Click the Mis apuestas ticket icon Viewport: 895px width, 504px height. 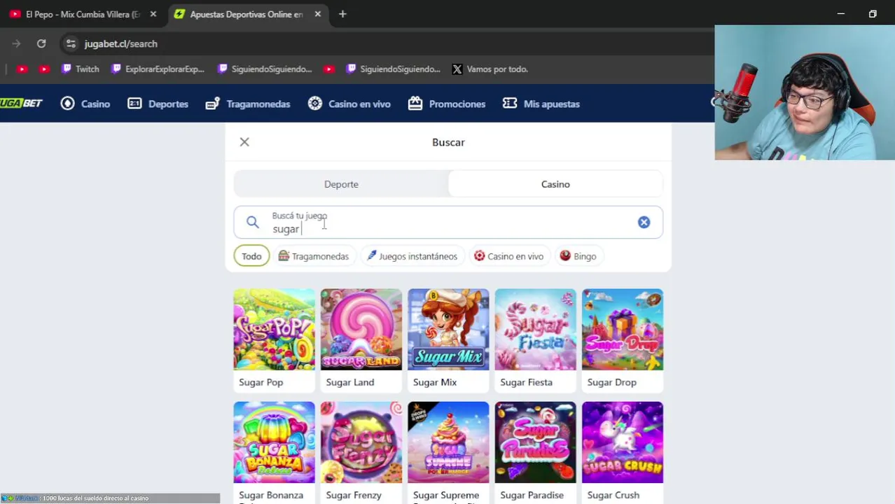tap(510, 104)
